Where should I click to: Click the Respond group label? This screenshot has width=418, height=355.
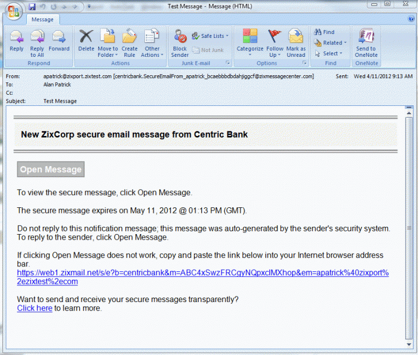pyautogui.click(x=38, y=63)
